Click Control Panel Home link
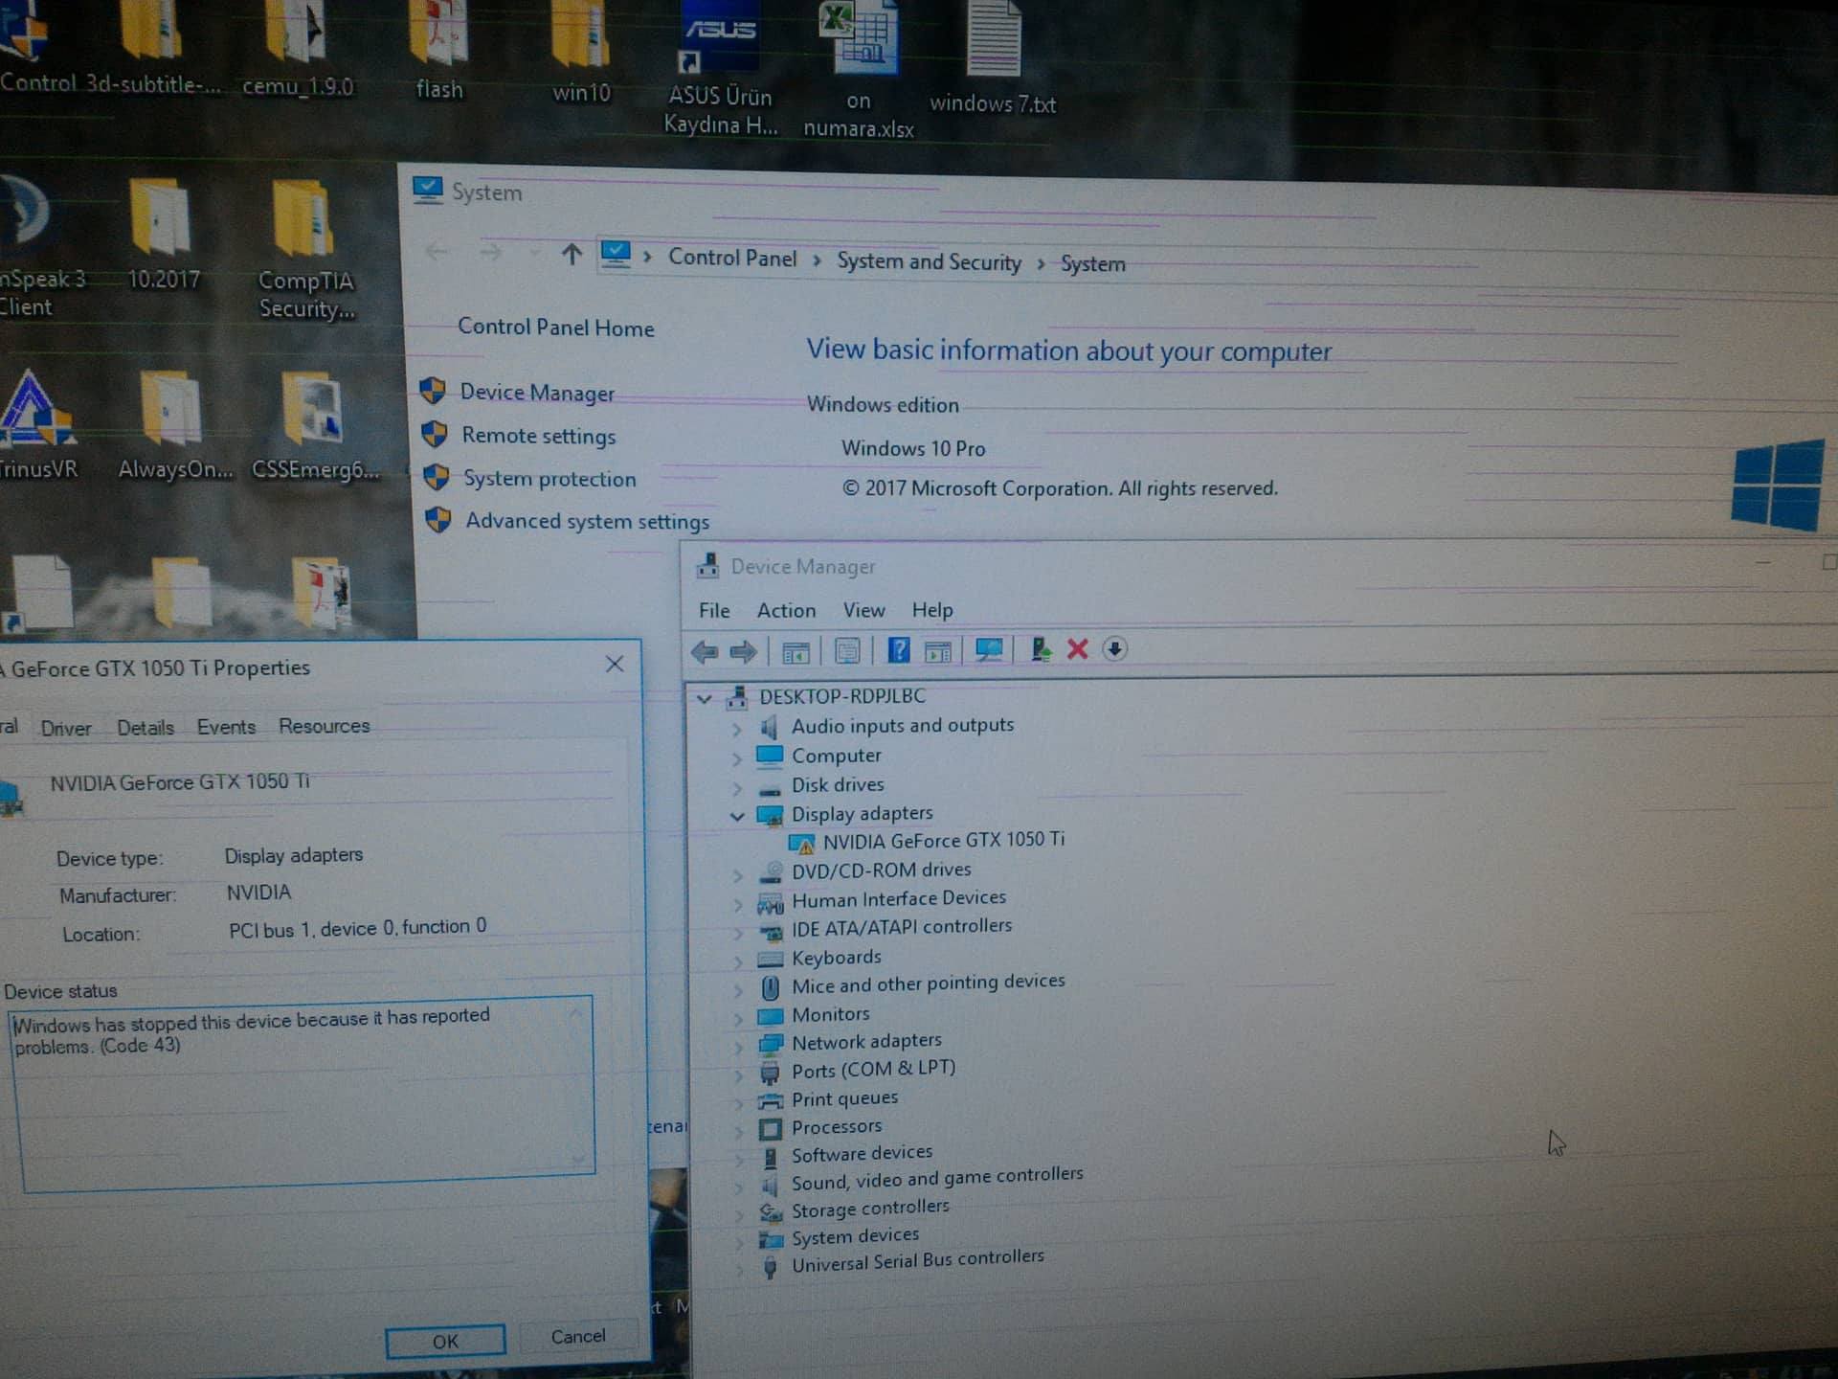The height and width of the screenshot is (1379, 1838). 556,328
